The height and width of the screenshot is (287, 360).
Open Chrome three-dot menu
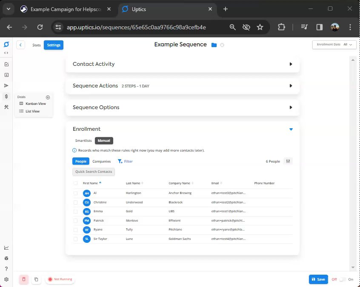(350, 27)
